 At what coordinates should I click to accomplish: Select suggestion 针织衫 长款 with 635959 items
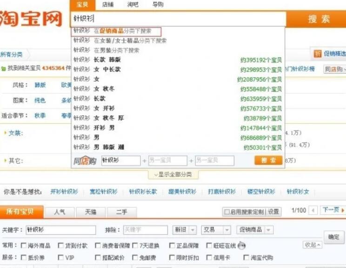pos(178,98)
